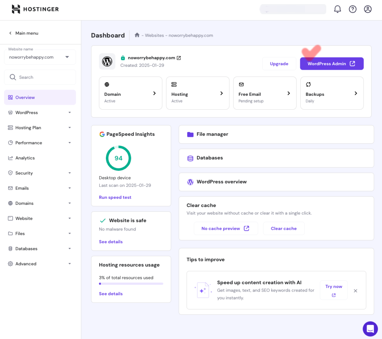Expand the Website sidebar section
Image resolution: width=382 pixels, height=339 pixels.
tap(70, 219)
